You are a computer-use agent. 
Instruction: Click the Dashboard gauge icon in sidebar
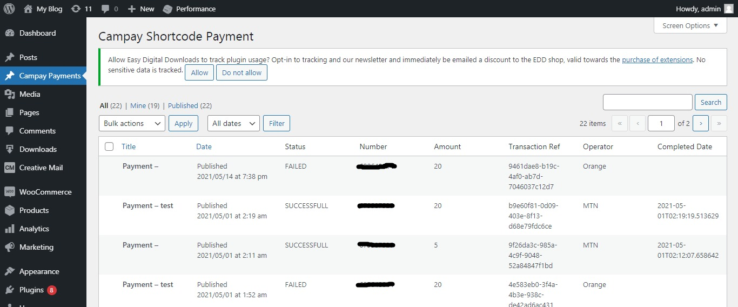9,33
